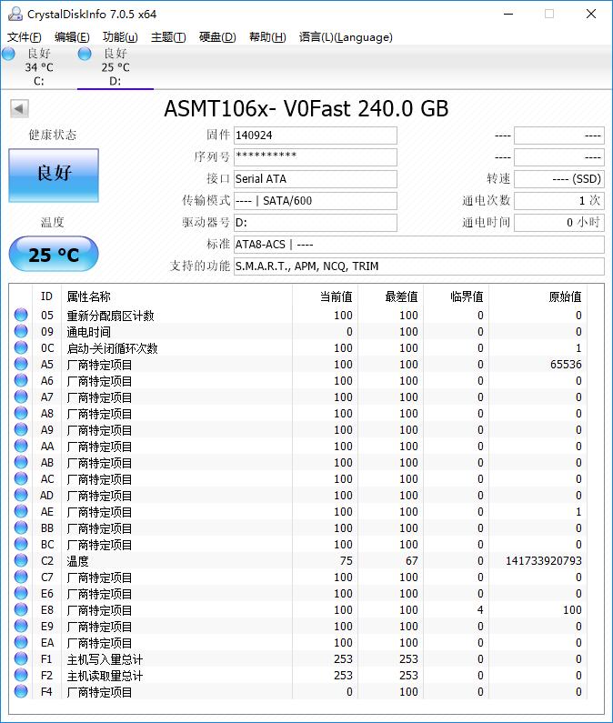The width and height of the screenshot is (613, 723).
Task: Click the interface field Serial ATA
Action: click(316, 179)
